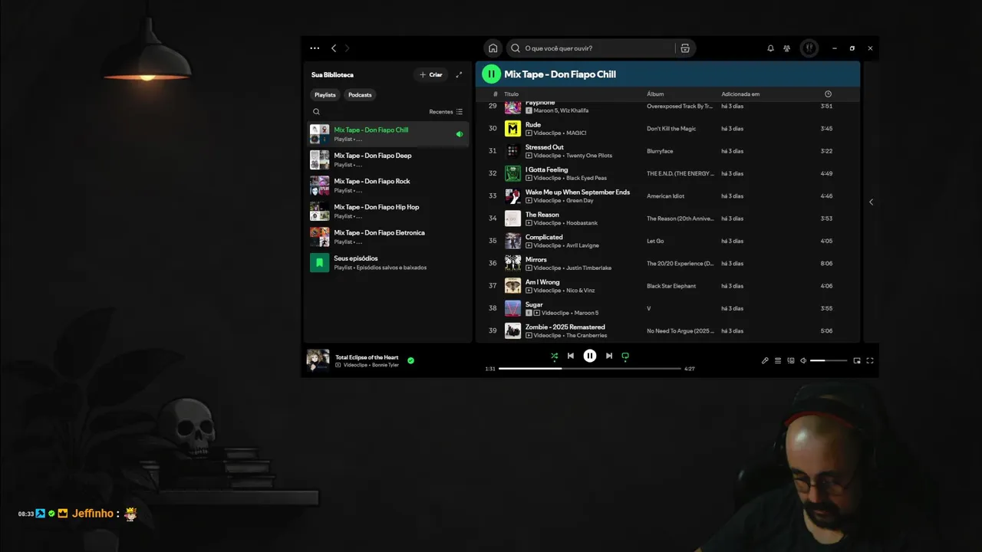This screenshot has height=552, width=982.
Task: Select the Playlists filter chip
Action: coord(325,95)
